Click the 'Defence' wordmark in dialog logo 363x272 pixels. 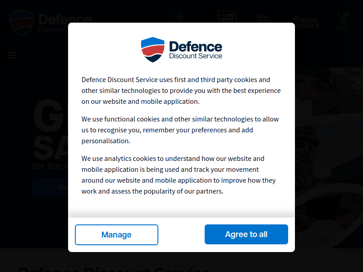coord(196,47)
